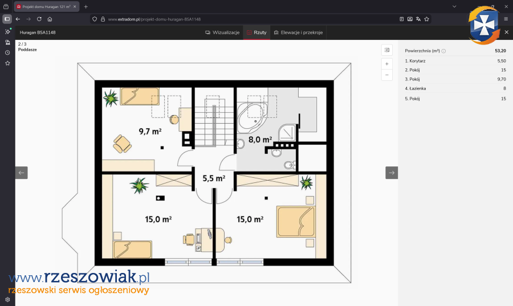Click the Powierzchnia info icon
Image resolution: width=513 pixels, height=306 pixels.
444,51
